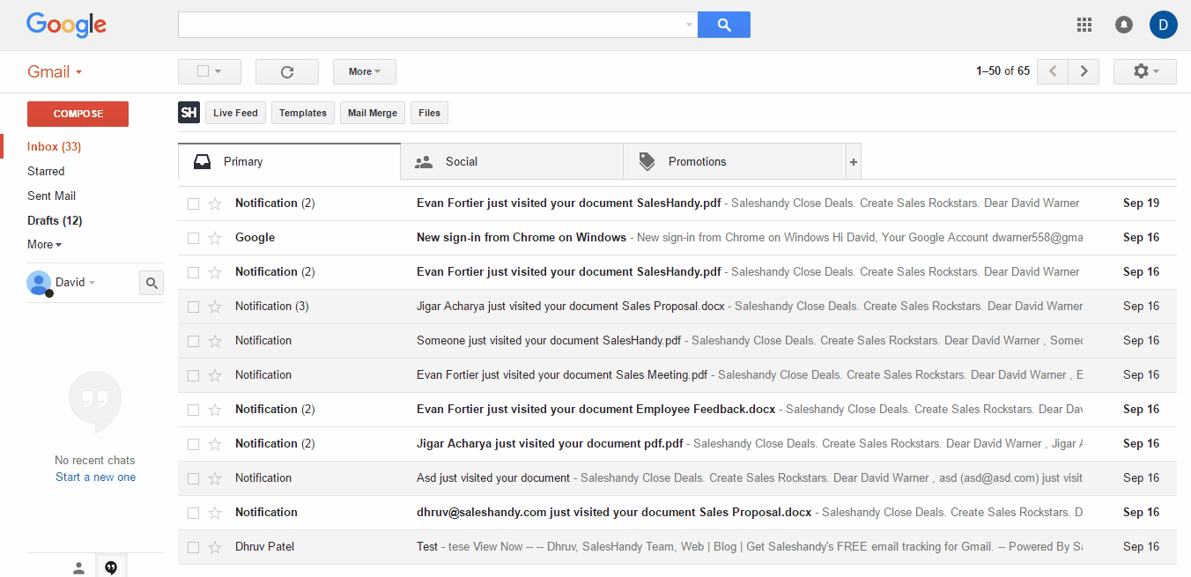Open the settings gear dropdown
The image size is (1191, 577).
(1144, 71)
